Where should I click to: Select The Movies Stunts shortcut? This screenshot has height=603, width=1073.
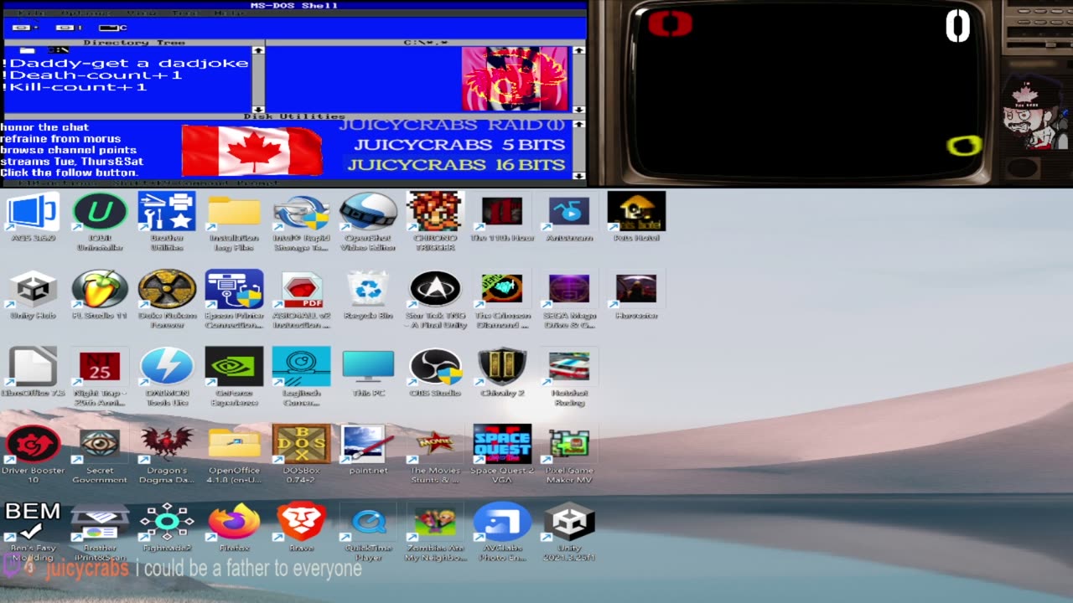435,454
